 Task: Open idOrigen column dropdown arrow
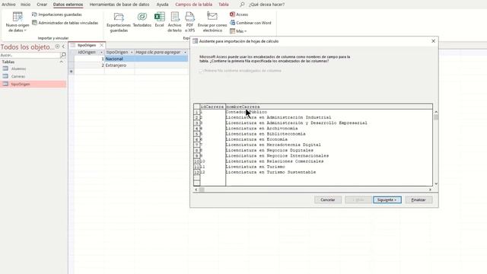(x=101, y=53)
